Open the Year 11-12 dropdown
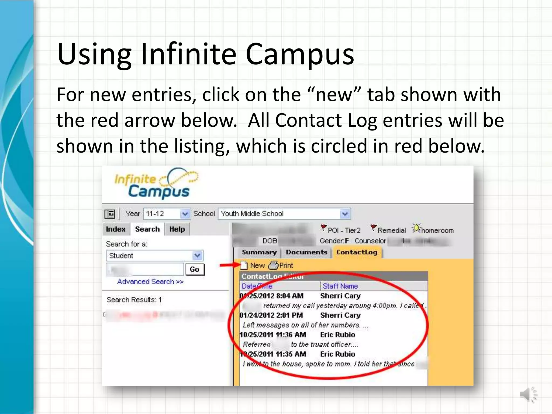The width and height of the screenshot is (552, 414). coord(167,214)
